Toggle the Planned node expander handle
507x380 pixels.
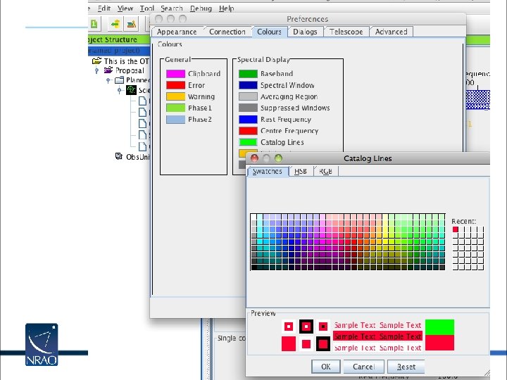108,80
